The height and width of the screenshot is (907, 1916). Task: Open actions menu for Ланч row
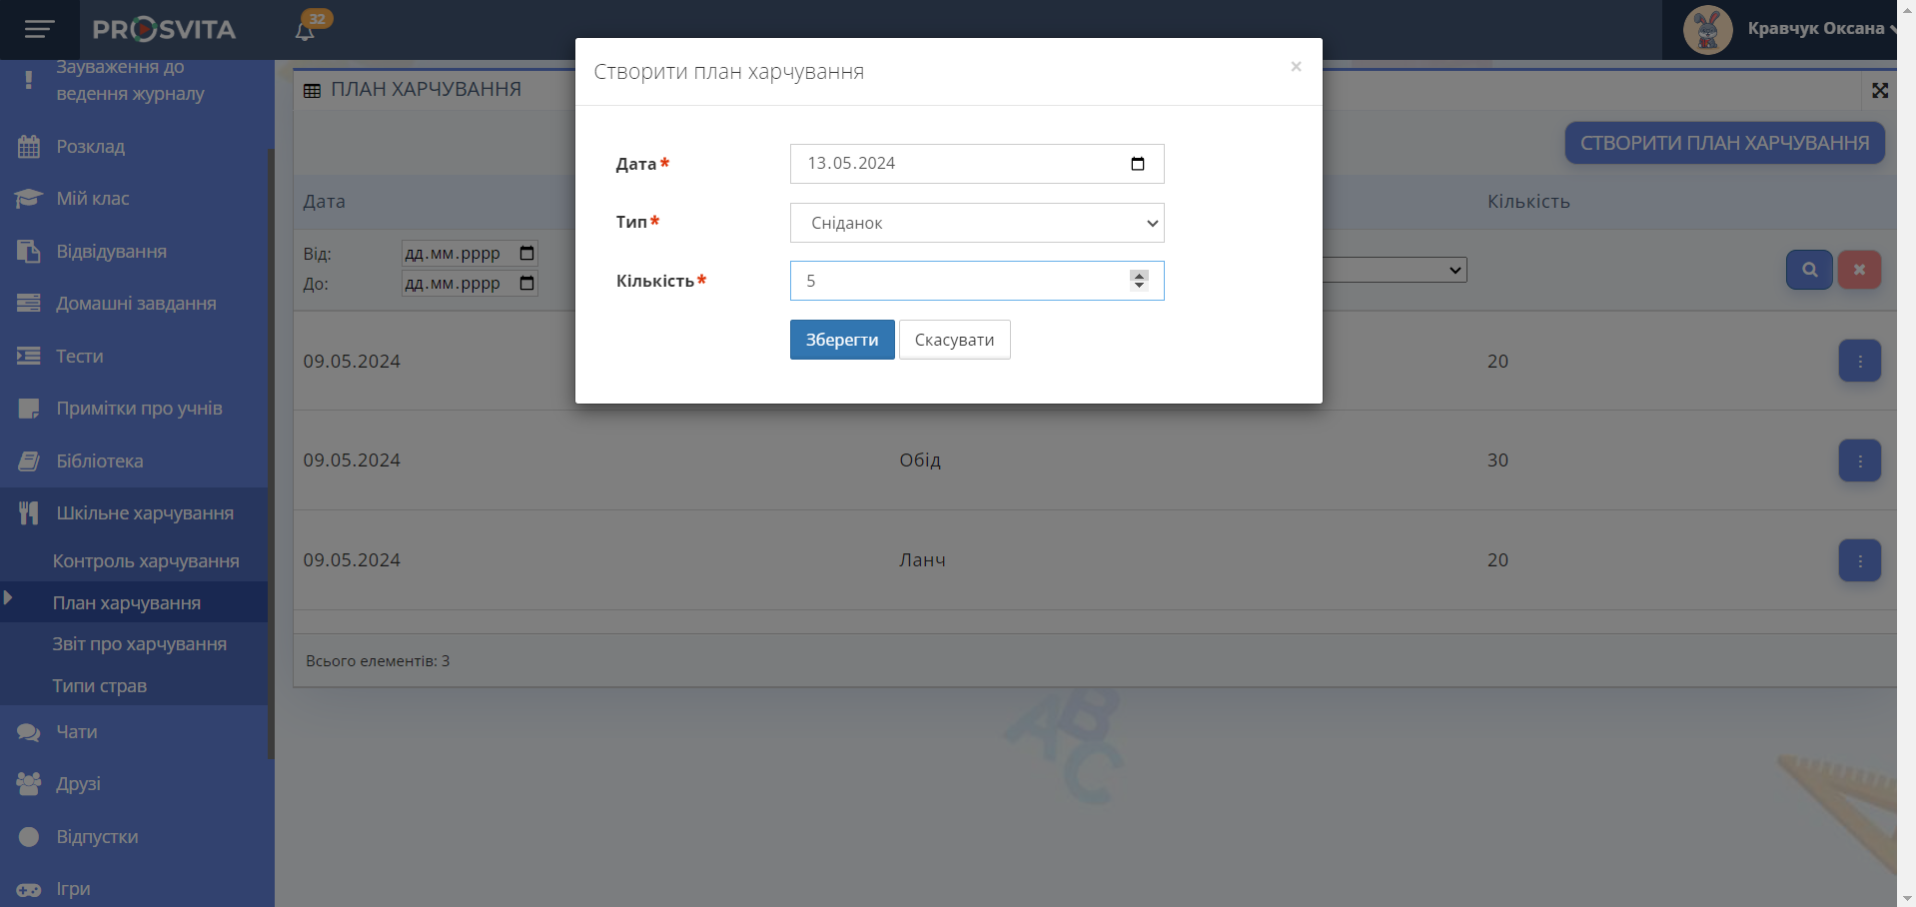coord(1859,560)
